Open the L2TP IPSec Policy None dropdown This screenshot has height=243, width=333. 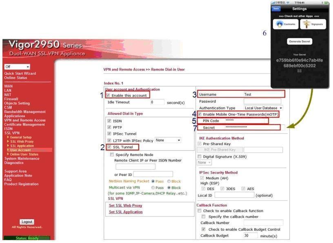coord(168,140)
